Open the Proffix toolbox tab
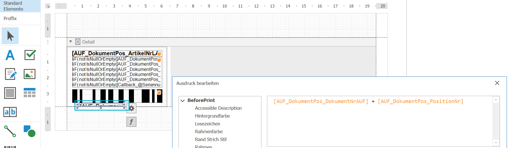This screenshot has width=510, height=148. [x=20, y=18]
